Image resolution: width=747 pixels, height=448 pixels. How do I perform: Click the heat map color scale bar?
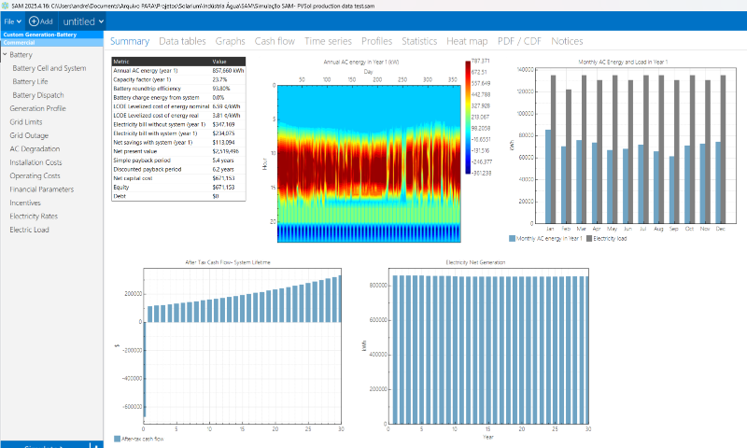[x=468, y=117]
